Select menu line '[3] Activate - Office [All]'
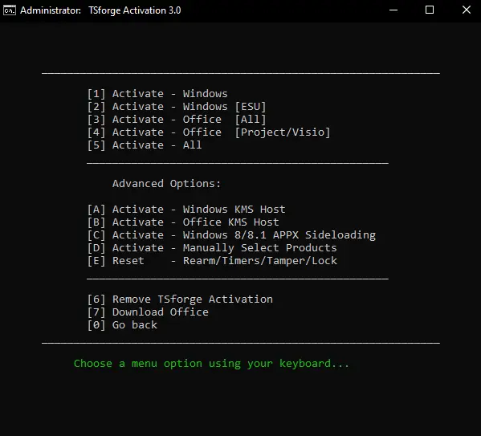This screenshot has width=481, height=436. (177, 120)
